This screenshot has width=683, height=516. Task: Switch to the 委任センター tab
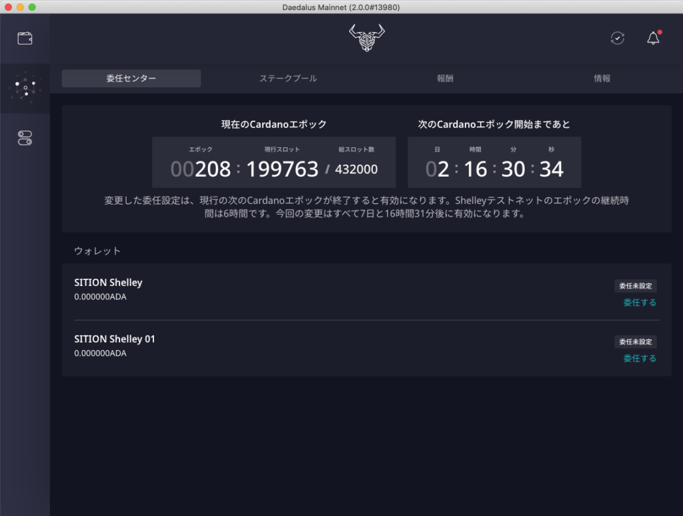[131, 79]
